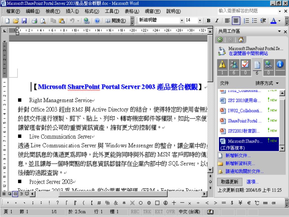Open the 共用工作區 task pane menu arrow
This screenshot has height=217, width=289.
pyautogui.click(x=280, y=31)
